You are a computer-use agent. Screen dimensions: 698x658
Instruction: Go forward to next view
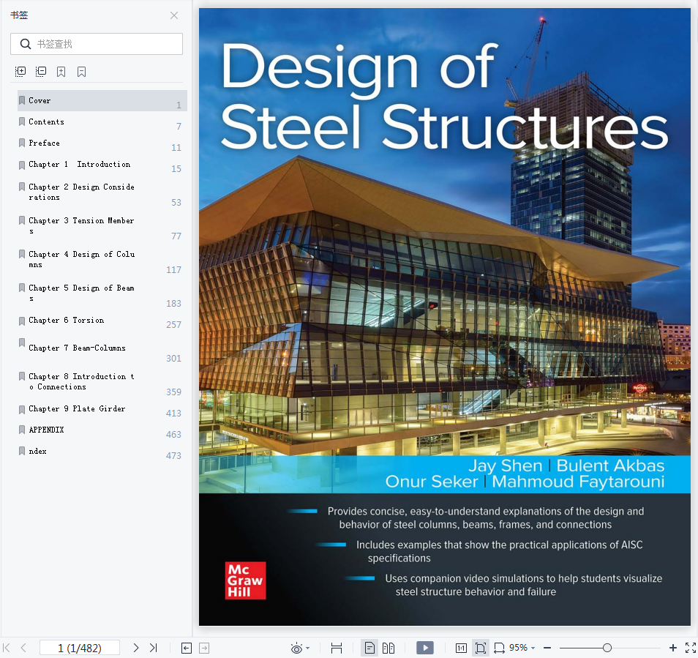coord(204,648)
